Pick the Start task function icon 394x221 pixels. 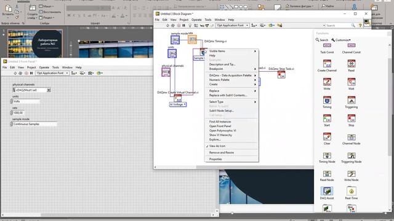[x=327, y=118]
